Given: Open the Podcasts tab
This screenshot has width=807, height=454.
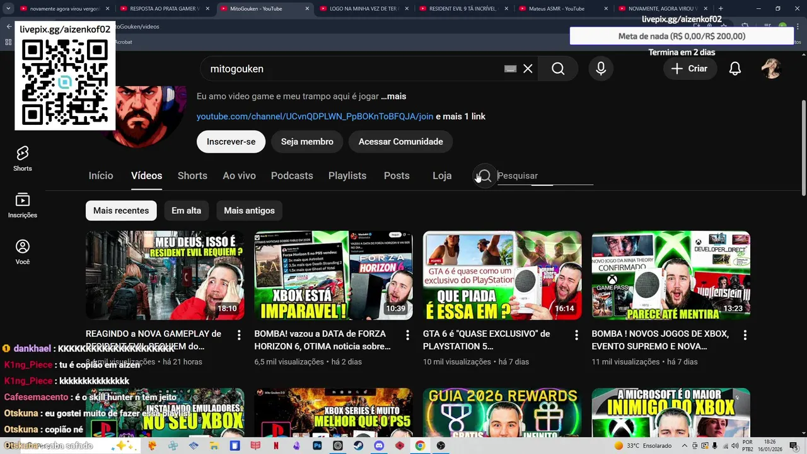Looking at the screenshot, I should click(x=292, y=176).
